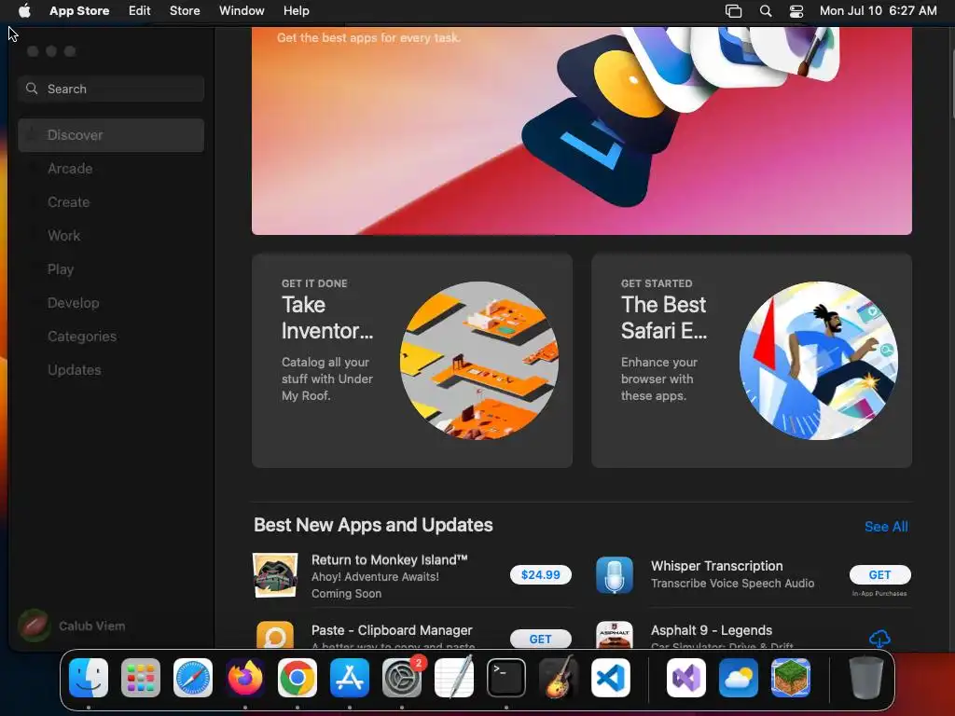Open the Whisper Transcription title
This screenshot has width=955, height=716.
tap(717, 566)
